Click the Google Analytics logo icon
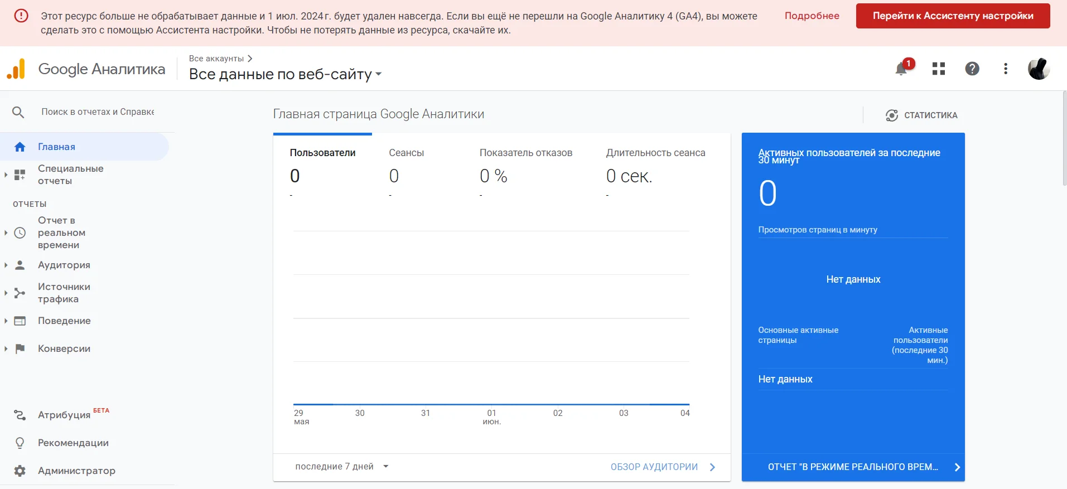The image size is (1067, 489). pos(16,69)
